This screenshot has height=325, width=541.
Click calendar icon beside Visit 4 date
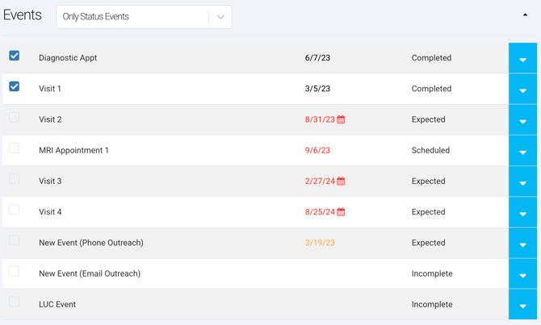click(341, 212)
